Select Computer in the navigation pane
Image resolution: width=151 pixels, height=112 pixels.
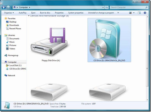[x=12, y=62]
